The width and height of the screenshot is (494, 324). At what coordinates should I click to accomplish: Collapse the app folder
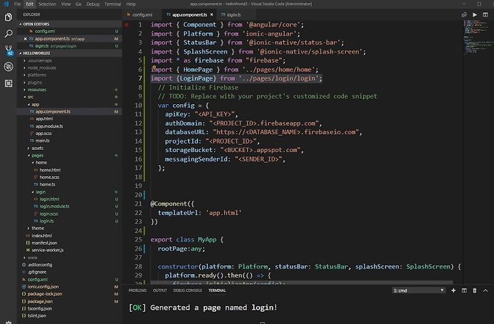coord(35,104)
